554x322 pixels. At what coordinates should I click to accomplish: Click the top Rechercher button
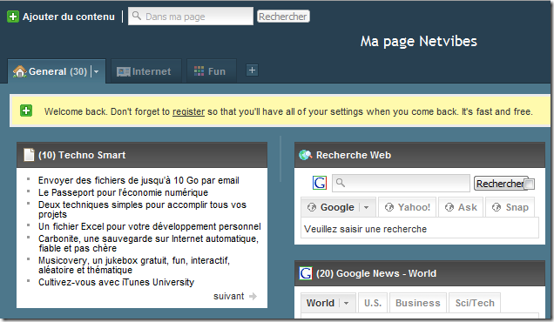pos(283,17)
